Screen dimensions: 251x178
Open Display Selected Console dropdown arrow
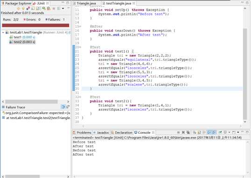[x=230, y=132]
